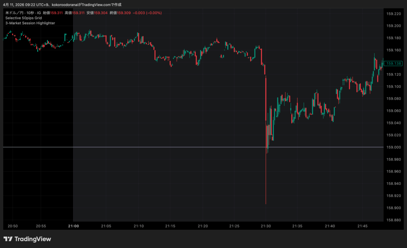Click the 159.220 price axis label
The height and width of the screenshot is (248, 407).
click(393, 14)
